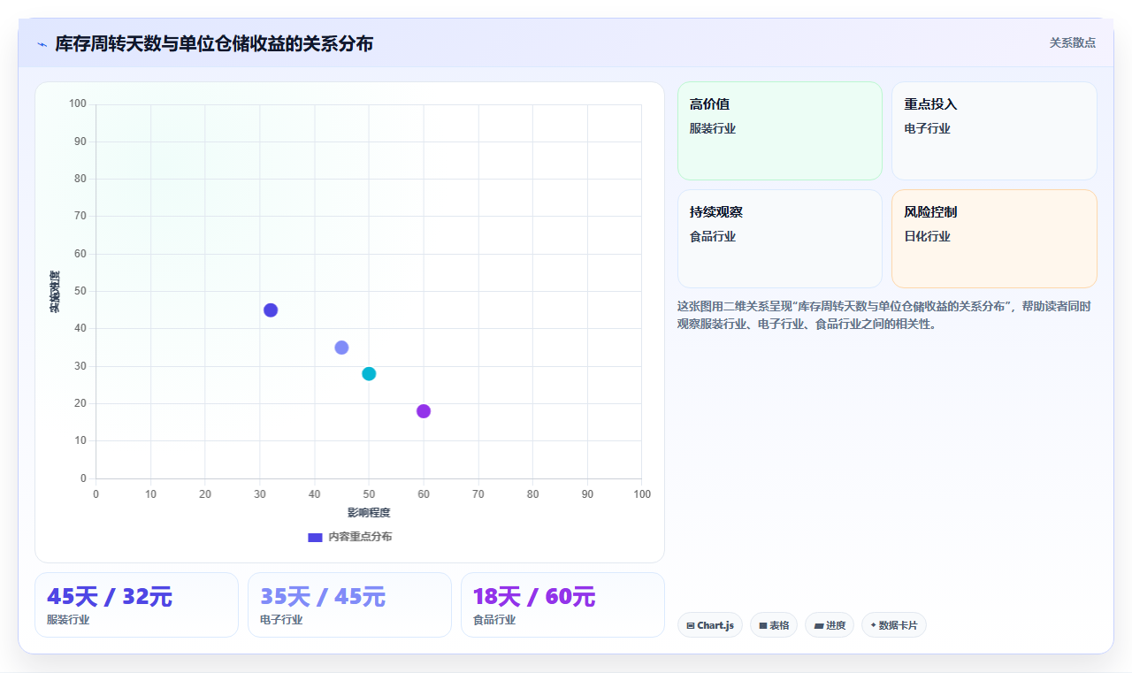The image size is (1132, 673).
Task: Click the 数据卡片 tag chip
Action: coord(893,625)
